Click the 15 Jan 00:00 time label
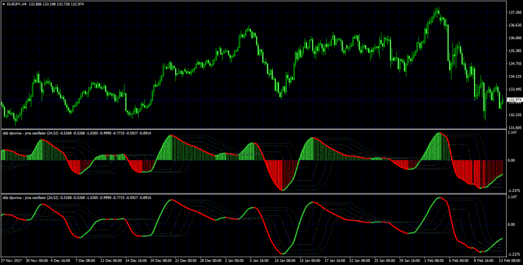The height and width of the screenshot is (265, 523). pyautogui.click(x=310, y=261)
